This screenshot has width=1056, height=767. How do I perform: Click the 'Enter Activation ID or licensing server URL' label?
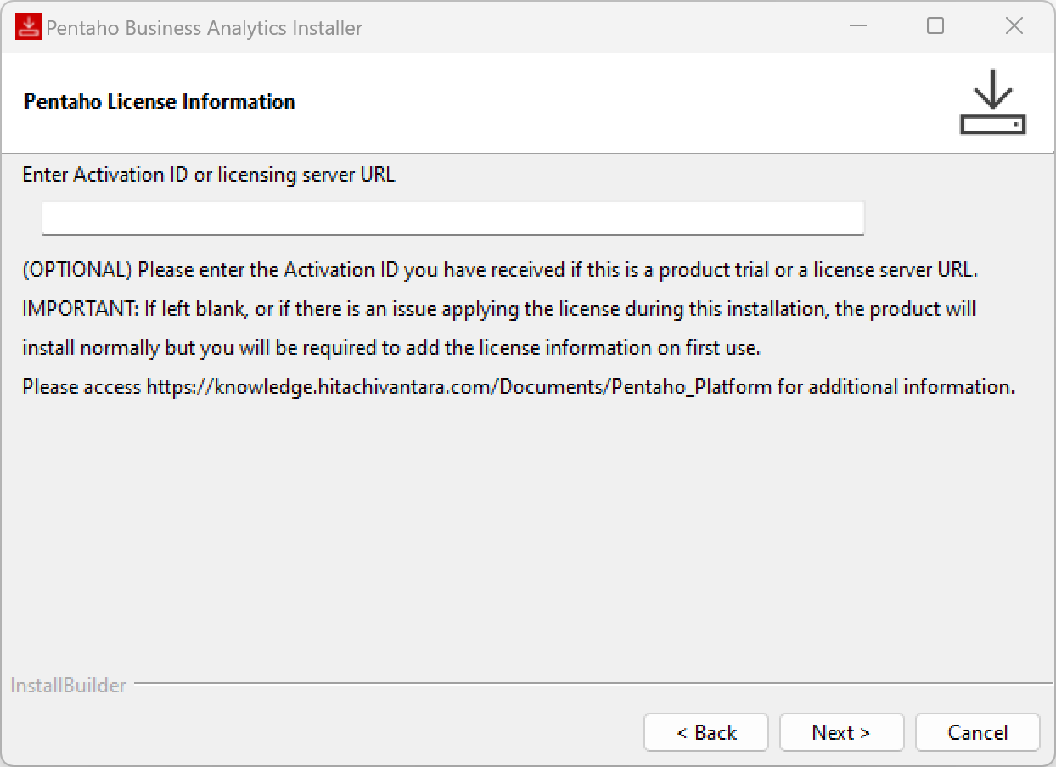(209, 175)
